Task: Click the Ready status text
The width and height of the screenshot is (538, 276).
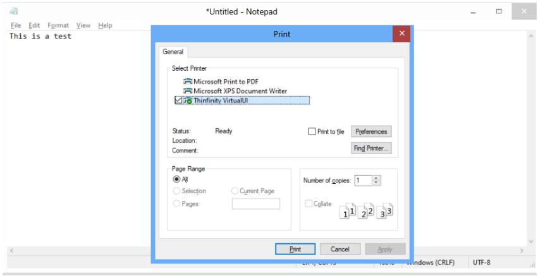Action: click(x=224, y=131)
